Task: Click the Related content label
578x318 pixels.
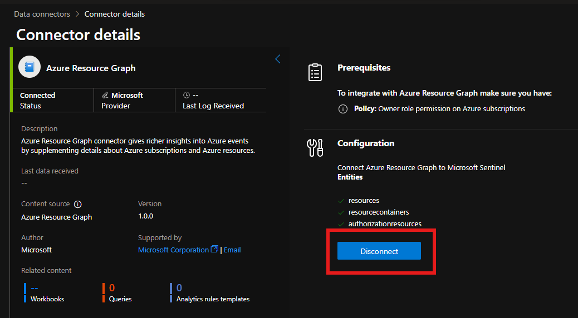Action: (46, 270)
